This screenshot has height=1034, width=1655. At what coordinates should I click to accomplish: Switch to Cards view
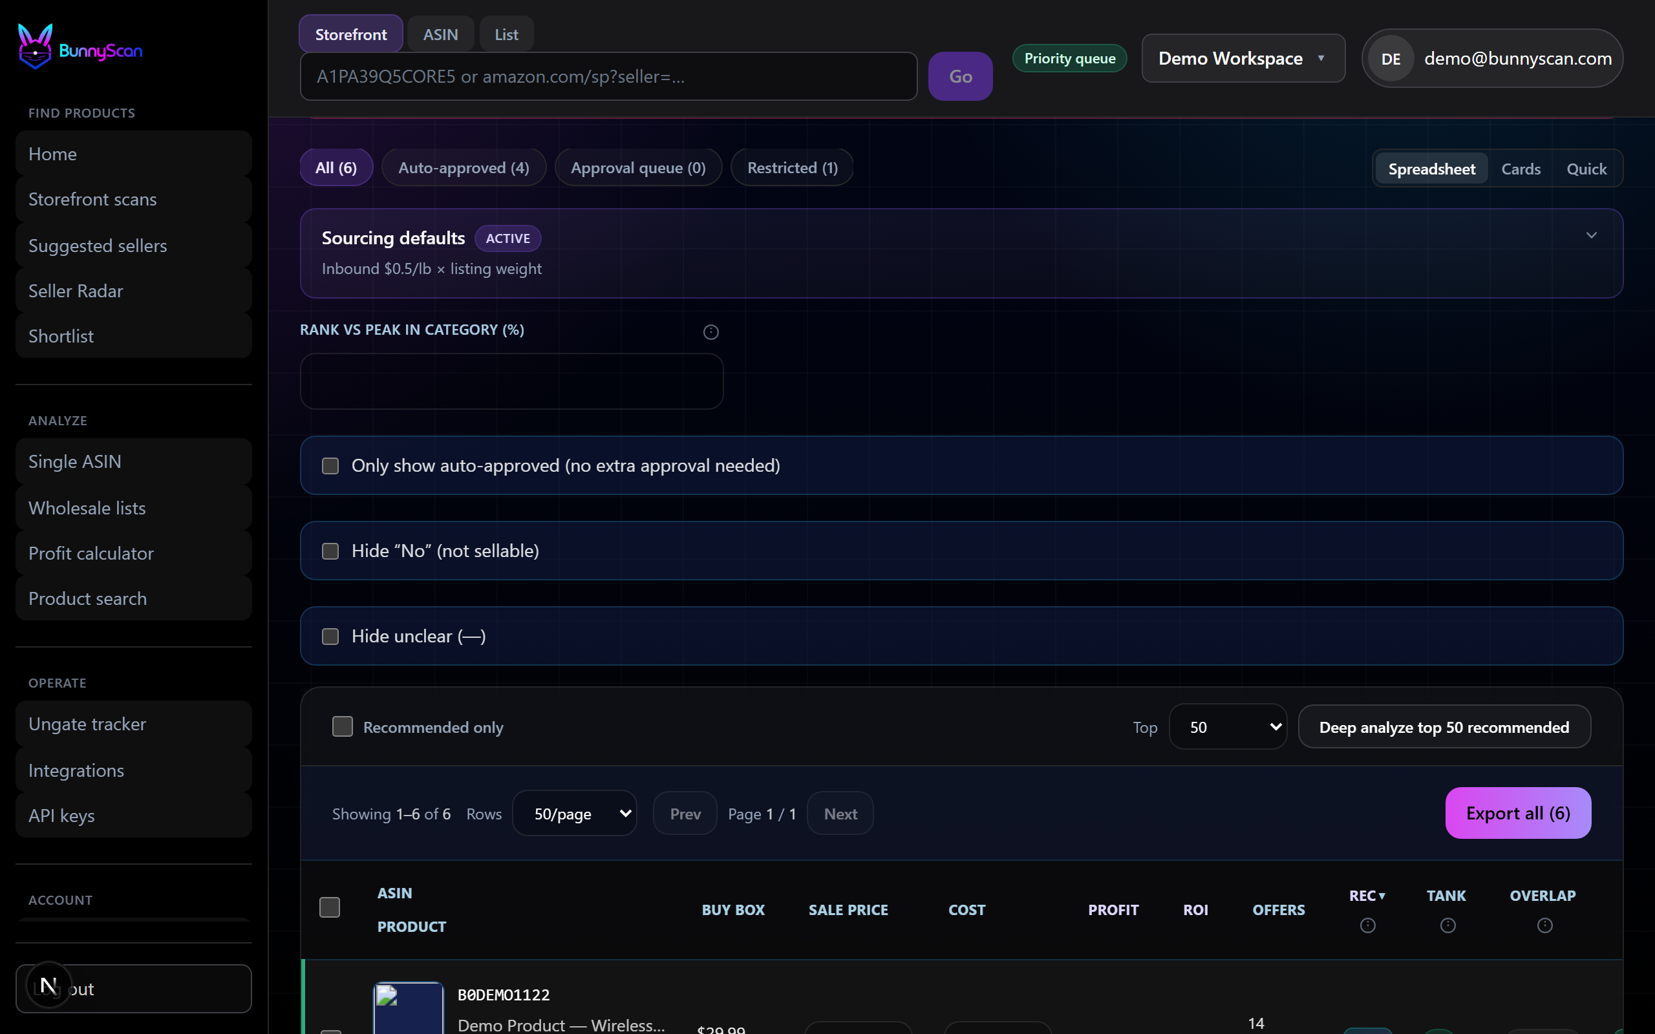1521,169
